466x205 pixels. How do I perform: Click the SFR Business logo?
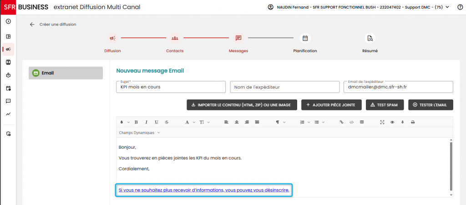25,7
